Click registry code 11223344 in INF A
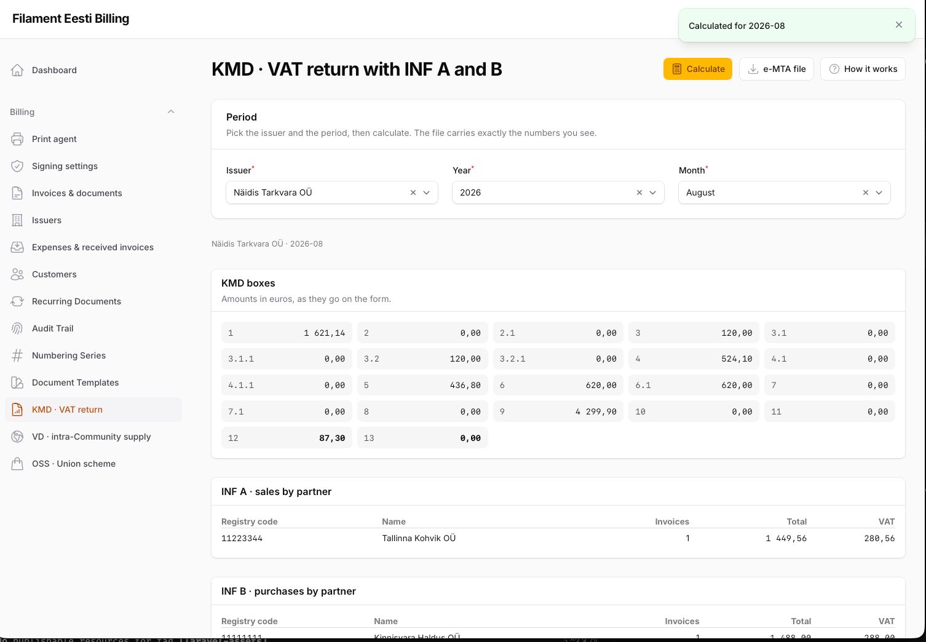 (x=242, y=538)
